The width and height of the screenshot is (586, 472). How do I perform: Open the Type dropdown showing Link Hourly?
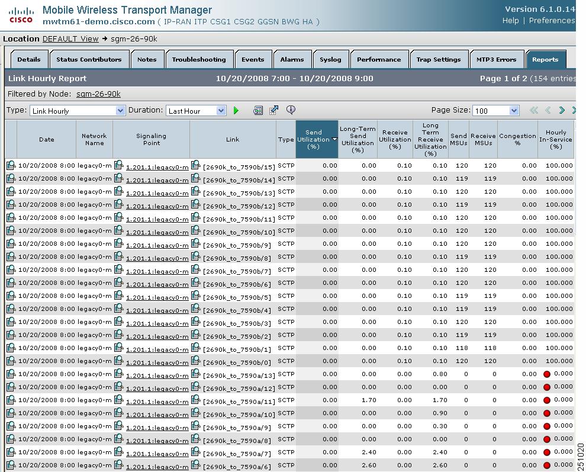(x=78, y=111)
